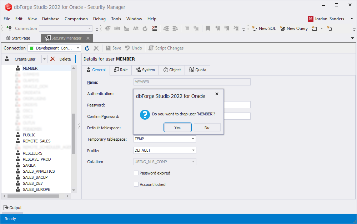Click the last new item icon in the toolbar
357x224 pixels.
pyautogui.click(x=330, y=28)
